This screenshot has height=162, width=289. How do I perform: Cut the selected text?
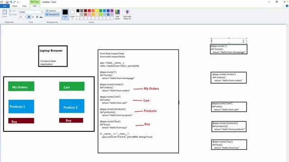[x=12, y=11]
